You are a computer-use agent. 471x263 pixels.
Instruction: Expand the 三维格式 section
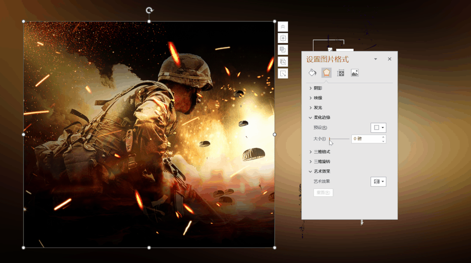tap(320, 152)
